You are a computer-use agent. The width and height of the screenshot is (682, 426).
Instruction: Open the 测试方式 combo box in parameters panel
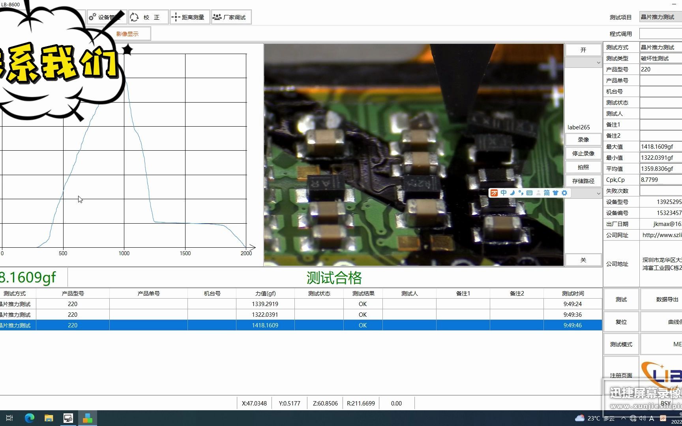pyautogui.click(x=661, y=47)
